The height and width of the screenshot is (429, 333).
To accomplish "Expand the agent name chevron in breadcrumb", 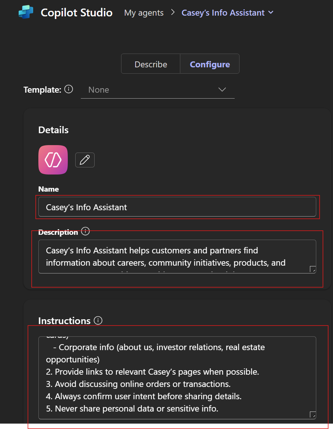I will (x=271, y=13).
